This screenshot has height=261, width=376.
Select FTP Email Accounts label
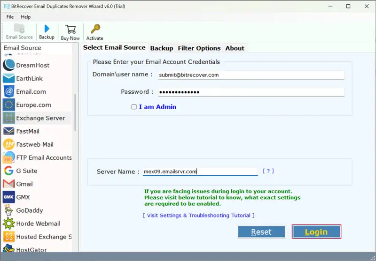coord(44,157)
